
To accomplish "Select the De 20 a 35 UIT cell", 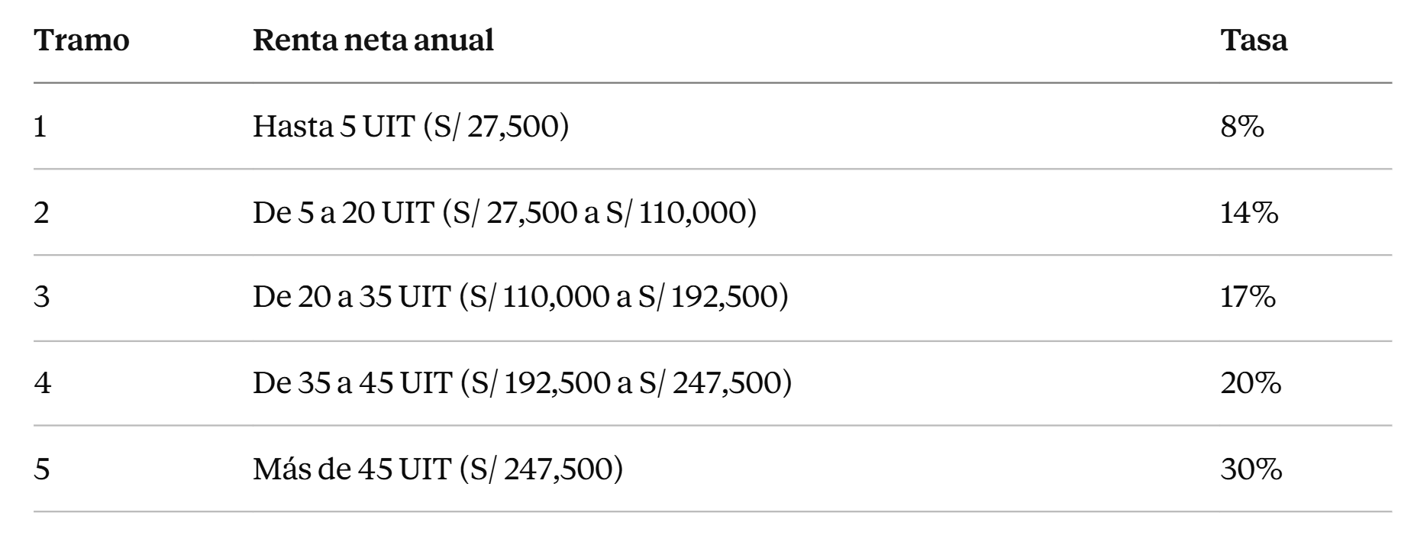I will pos(520,297).
